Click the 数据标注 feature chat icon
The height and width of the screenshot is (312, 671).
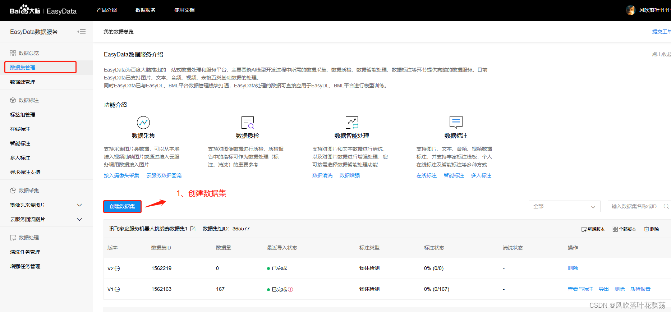(x=456, y=123)
